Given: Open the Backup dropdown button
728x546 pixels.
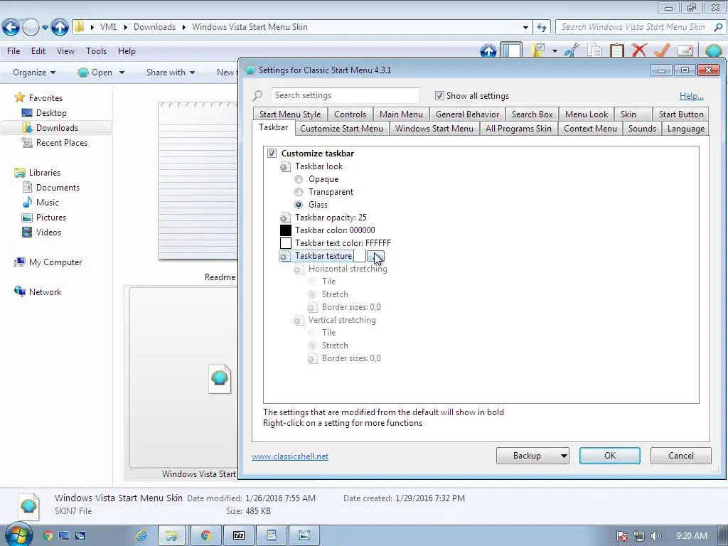Looking at the screenshot, I should 532,456.
